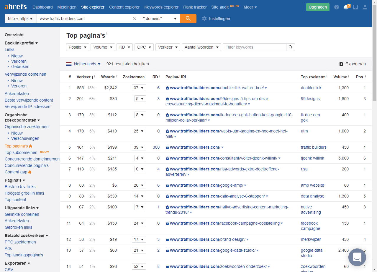The image size is (377, 272).
Task: Open Site audit in top navigation
Action: pos(220,7)
